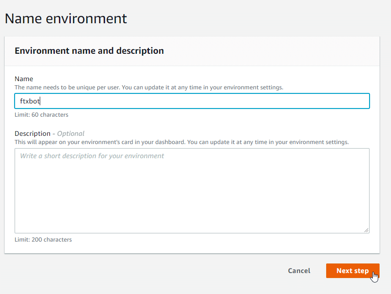This screenshot has width=391, height=294.
Task: Click the "Name" field label
Action: (24, 79)
